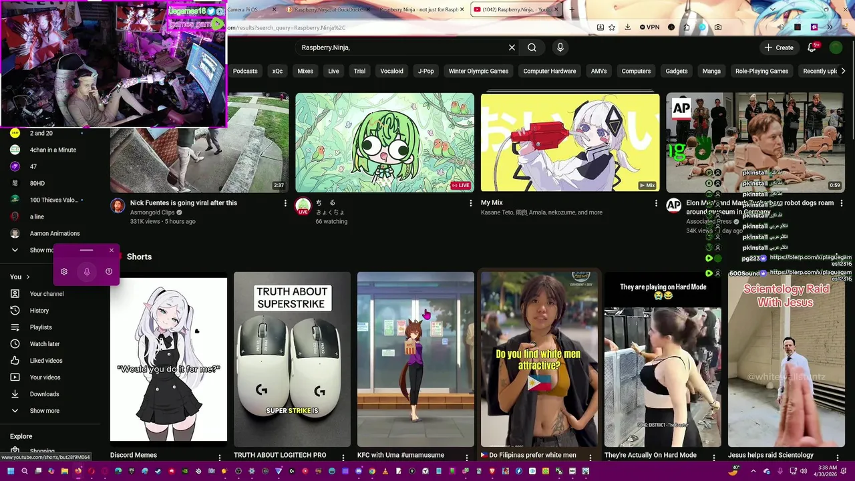
Task: Select the Manga filter chip
Action: click(711, 71)
